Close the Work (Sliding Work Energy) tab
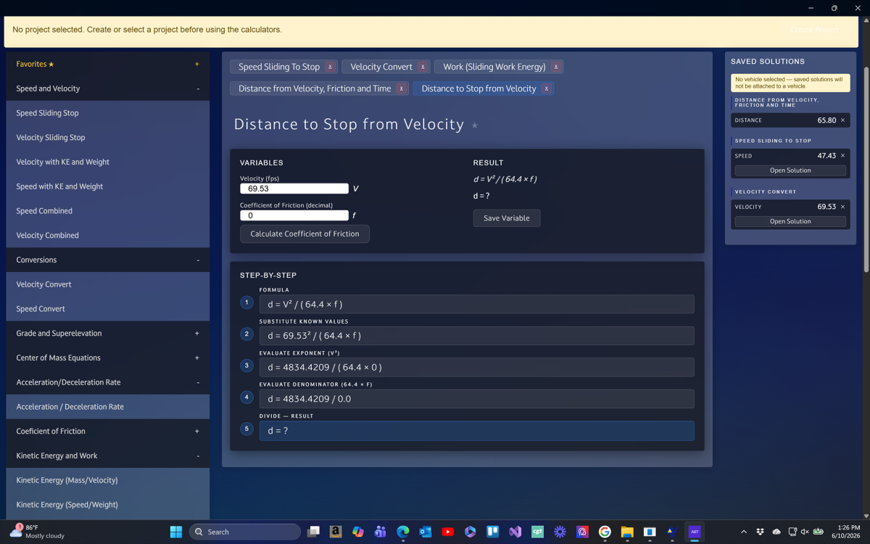The width and height of the screenshot is (870, 544). coord(555,67)
